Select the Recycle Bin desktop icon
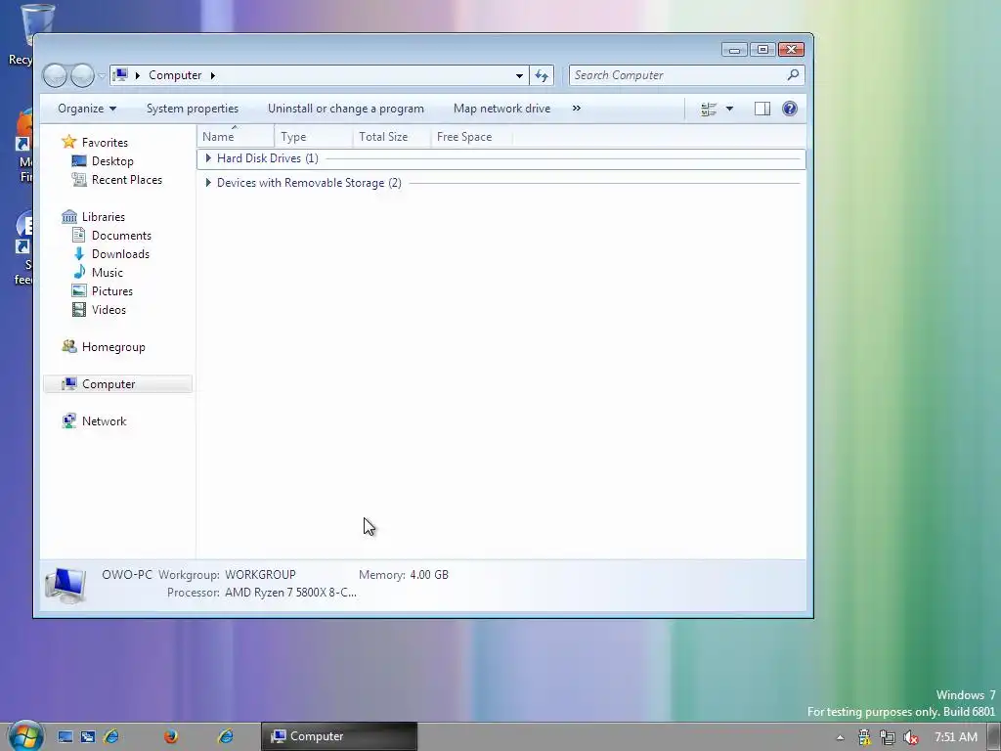Image resolution: width=1001 pixels, height=751 pixels. tap(22, 35)
